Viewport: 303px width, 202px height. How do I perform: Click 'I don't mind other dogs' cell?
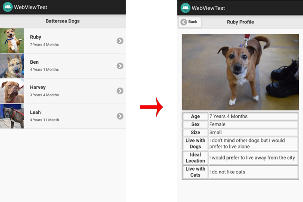tap(253, 143)
